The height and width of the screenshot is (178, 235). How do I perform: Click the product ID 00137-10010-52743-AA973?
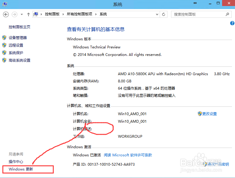pyautogui.click(x=111, y=164)
